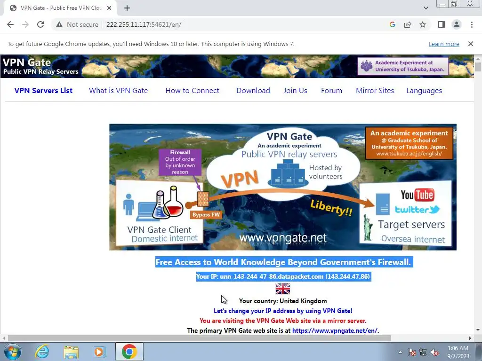482x361 pixels.
Task: Close the VPN Gate tab
Action: tap(109, 8)
